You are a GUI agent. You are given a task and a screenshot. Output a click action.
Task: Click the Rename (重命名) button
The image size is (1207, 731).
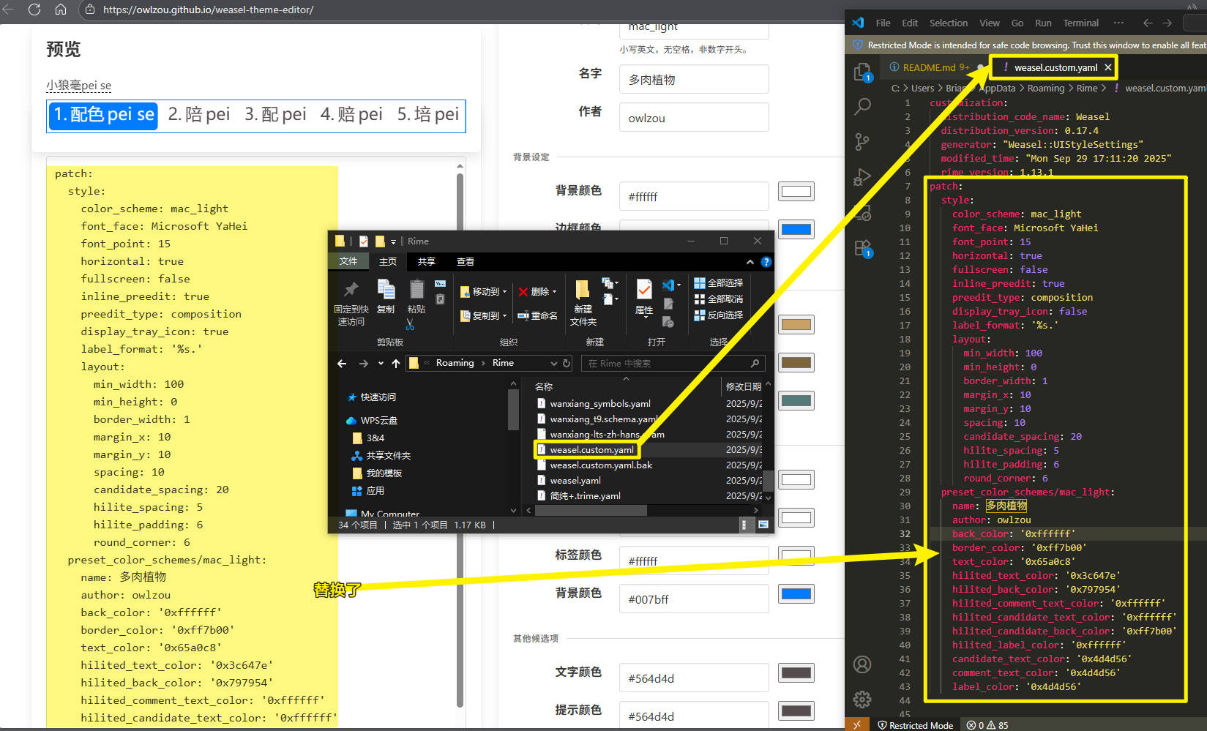pyautogui.click(x=537, y=315)
